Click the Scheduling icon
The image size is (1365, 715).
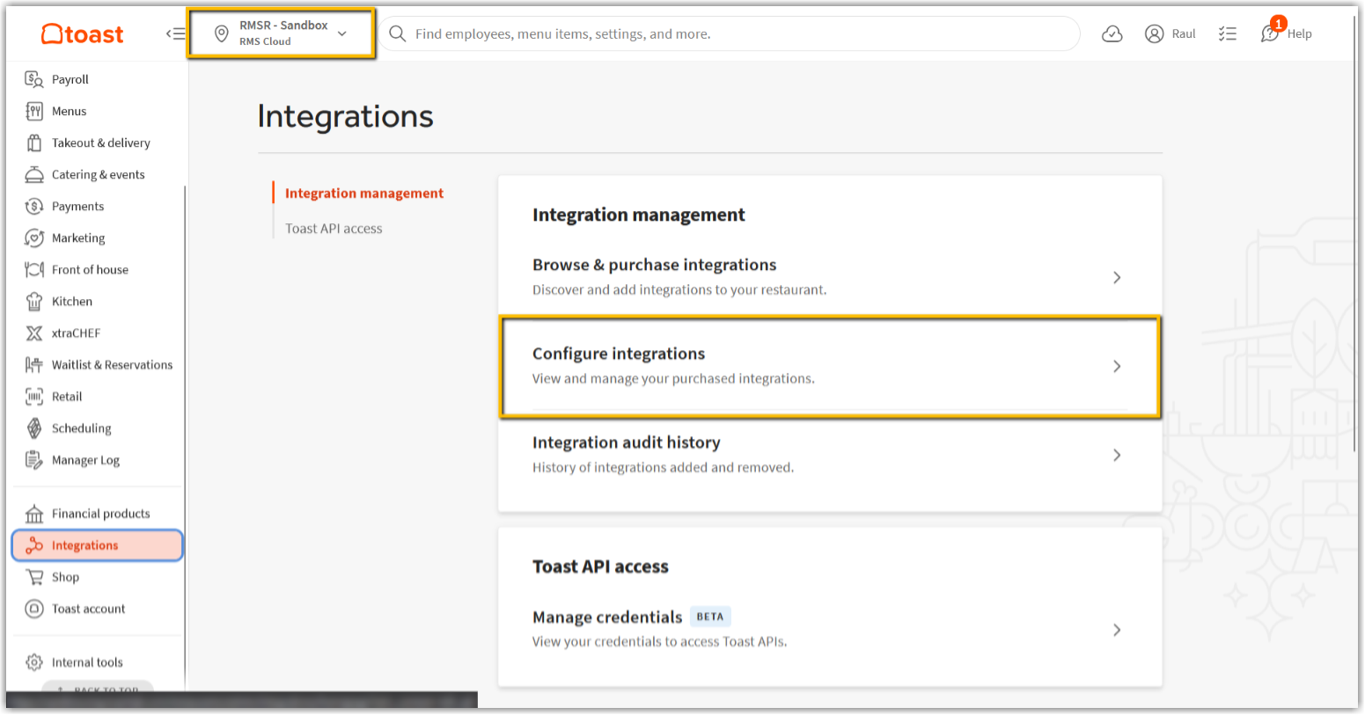click(34, 427)
